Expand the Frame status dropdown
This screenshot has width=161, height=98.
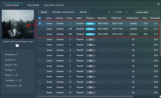click(x=147, y=12)
